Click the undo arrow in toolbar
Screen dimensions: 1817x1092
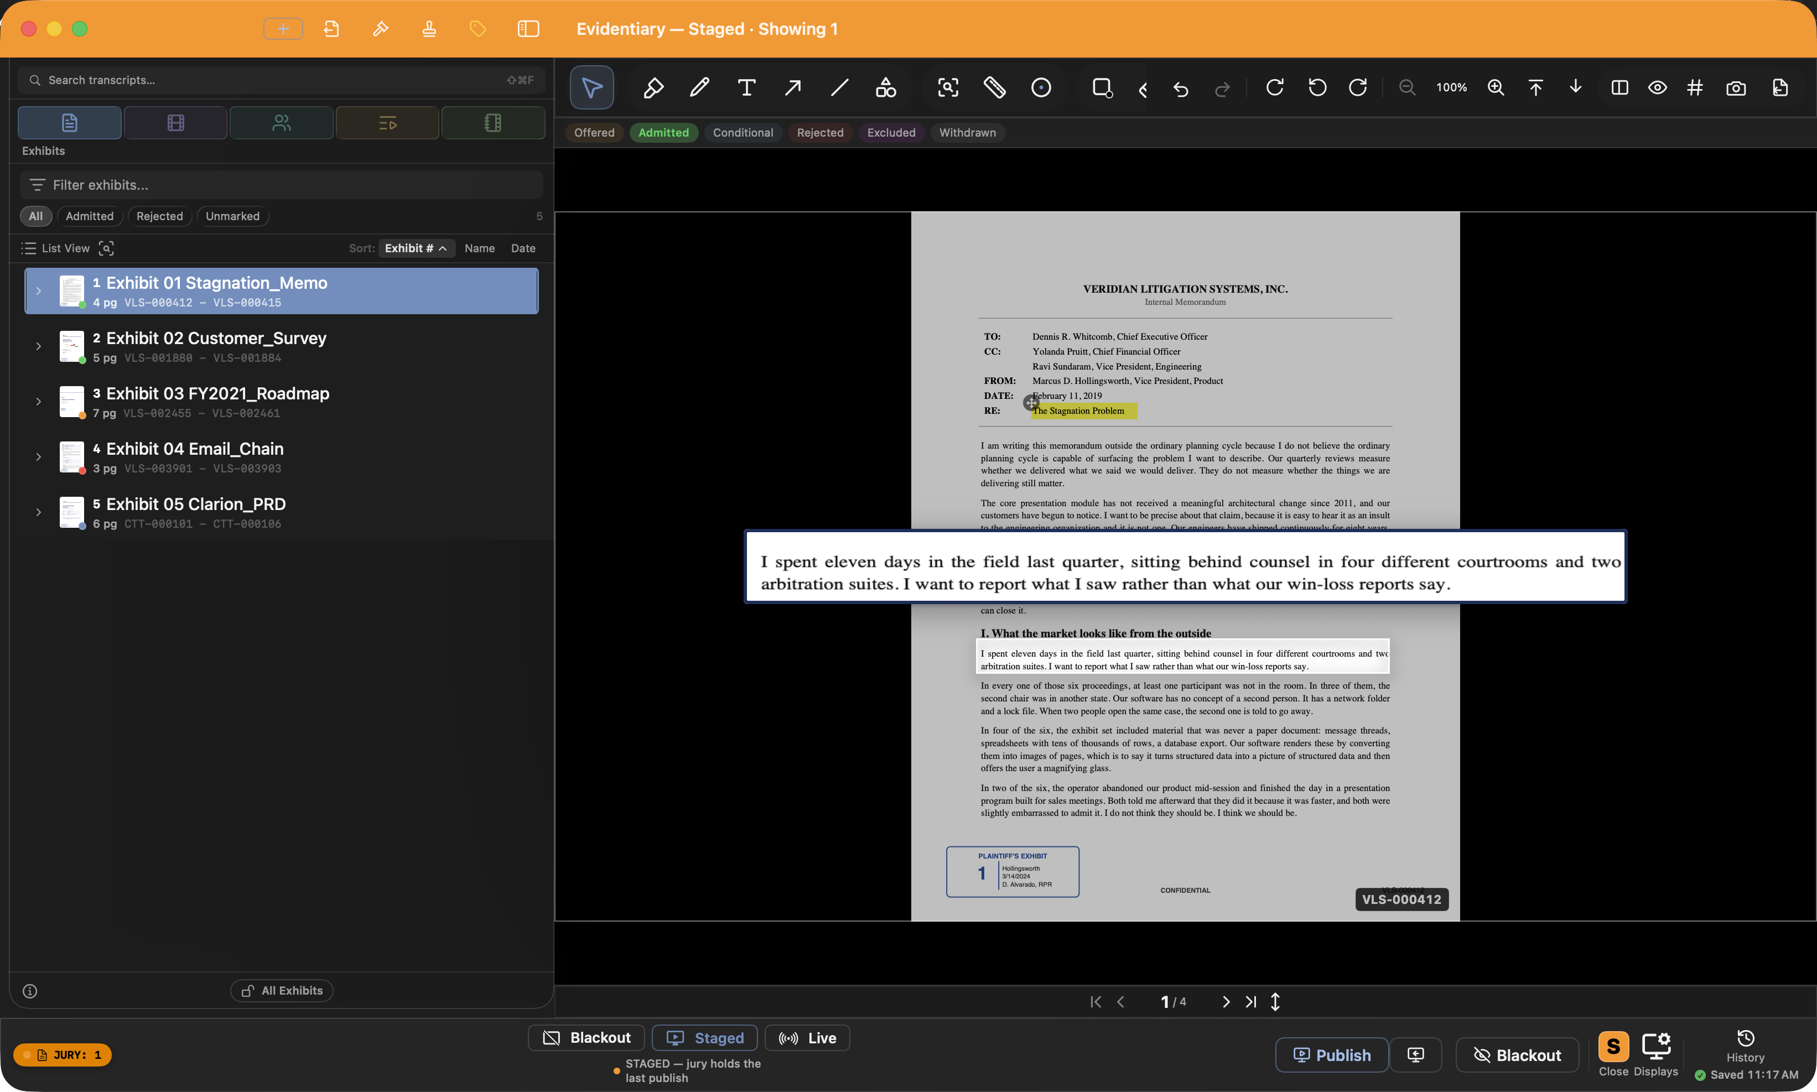(x=1180, y=89)
